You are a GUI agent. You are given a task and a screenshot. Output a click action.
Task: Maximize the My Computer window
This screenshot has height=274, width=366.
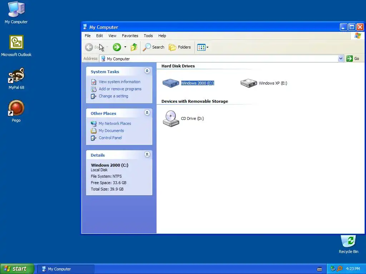[x=352, y=27]
